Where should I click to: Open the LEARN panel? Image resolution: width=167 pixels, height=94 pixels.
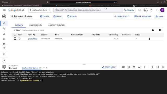coord(159,16)
